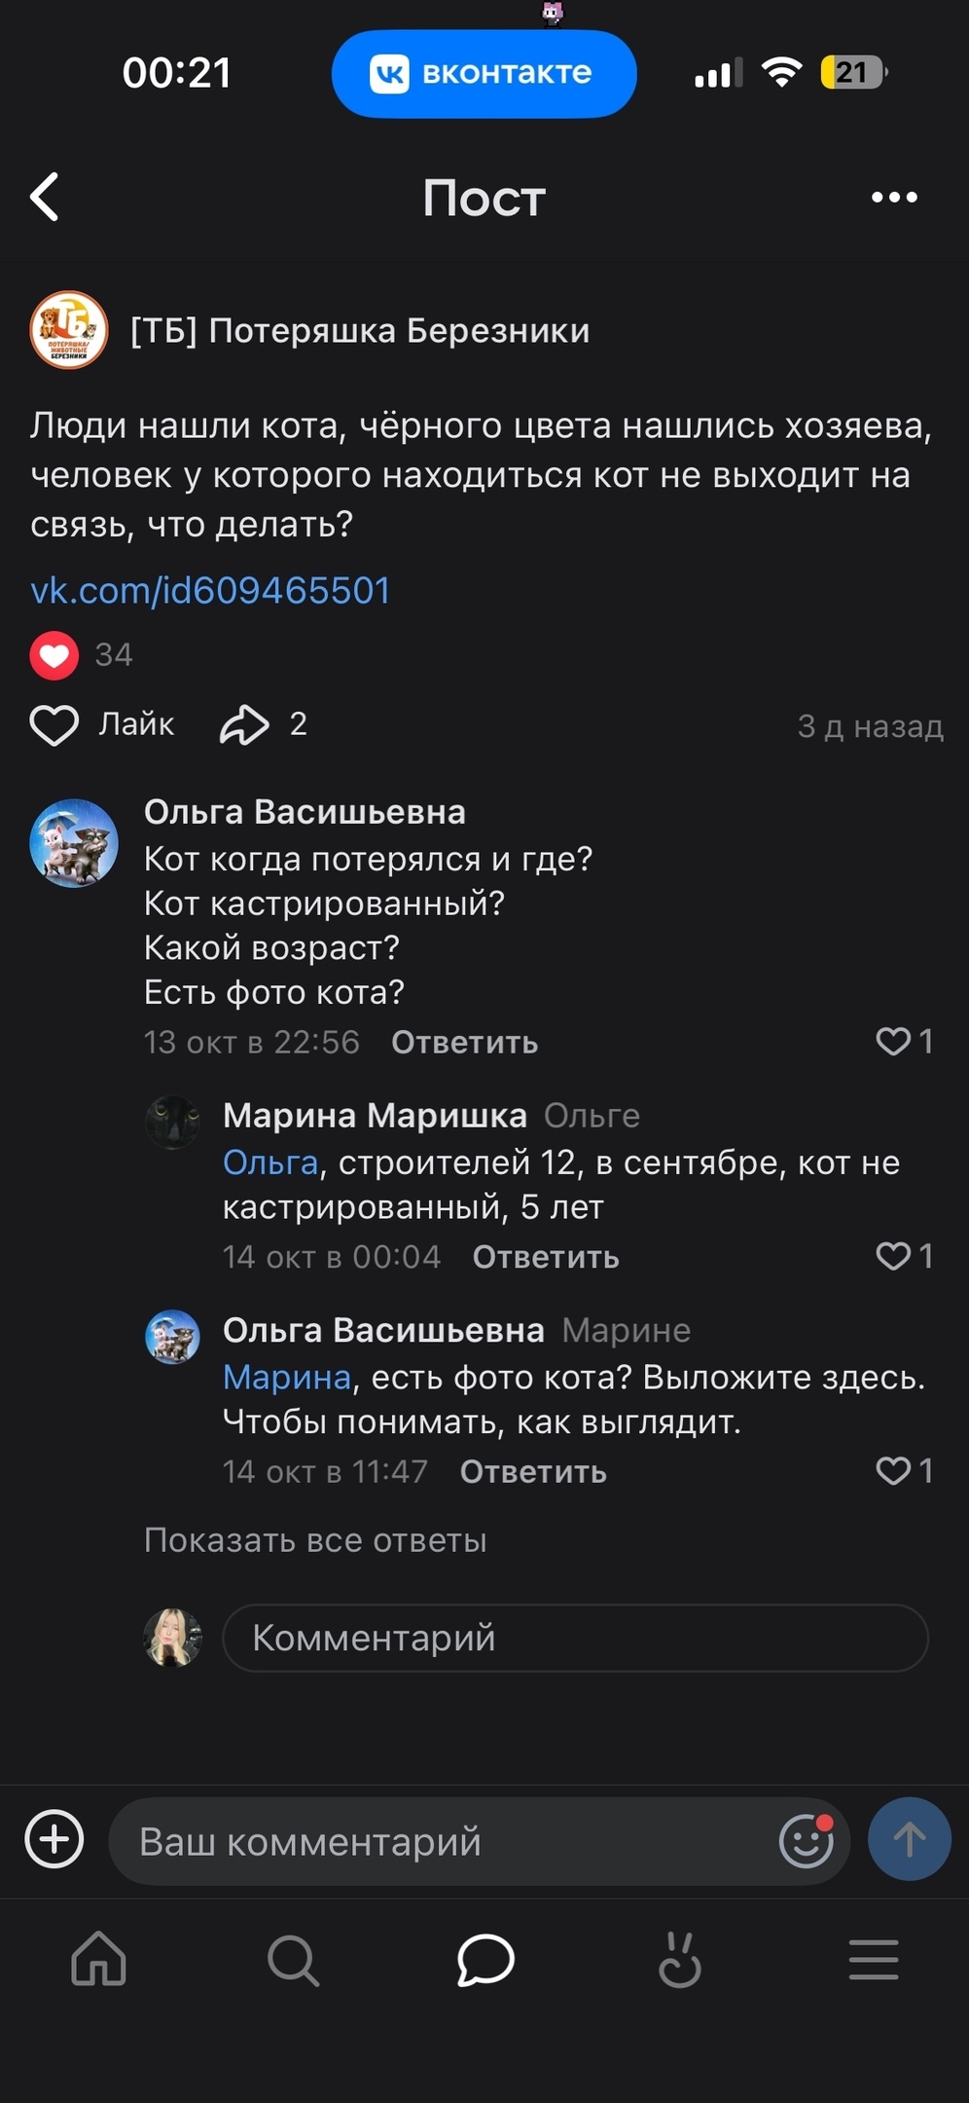Screen dimensions: 969x2103
Task: Go back using the arrow icon
Action: click(45, 198)
